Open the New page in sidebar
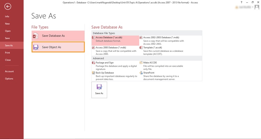 point(7,24)
